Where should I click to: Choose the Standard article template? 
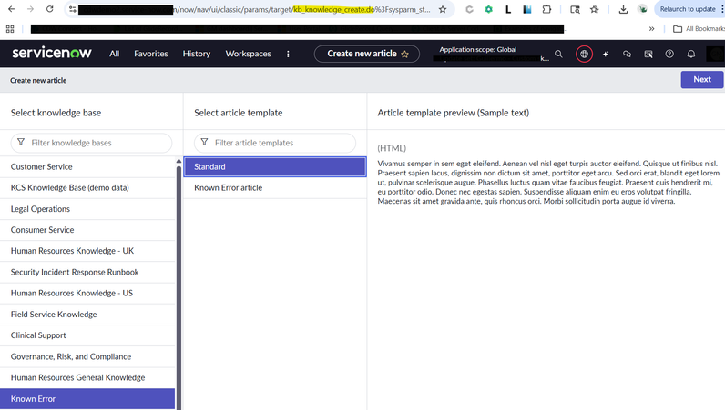[x=275, y=166]
